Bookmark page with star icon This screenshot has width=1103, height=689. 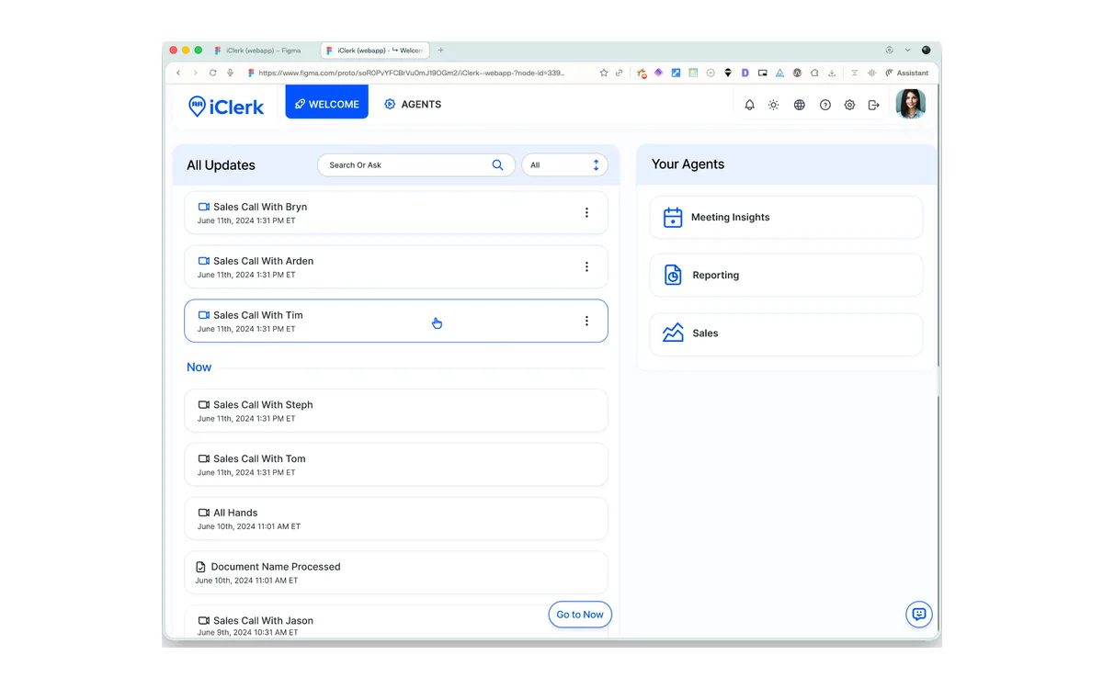604,73
